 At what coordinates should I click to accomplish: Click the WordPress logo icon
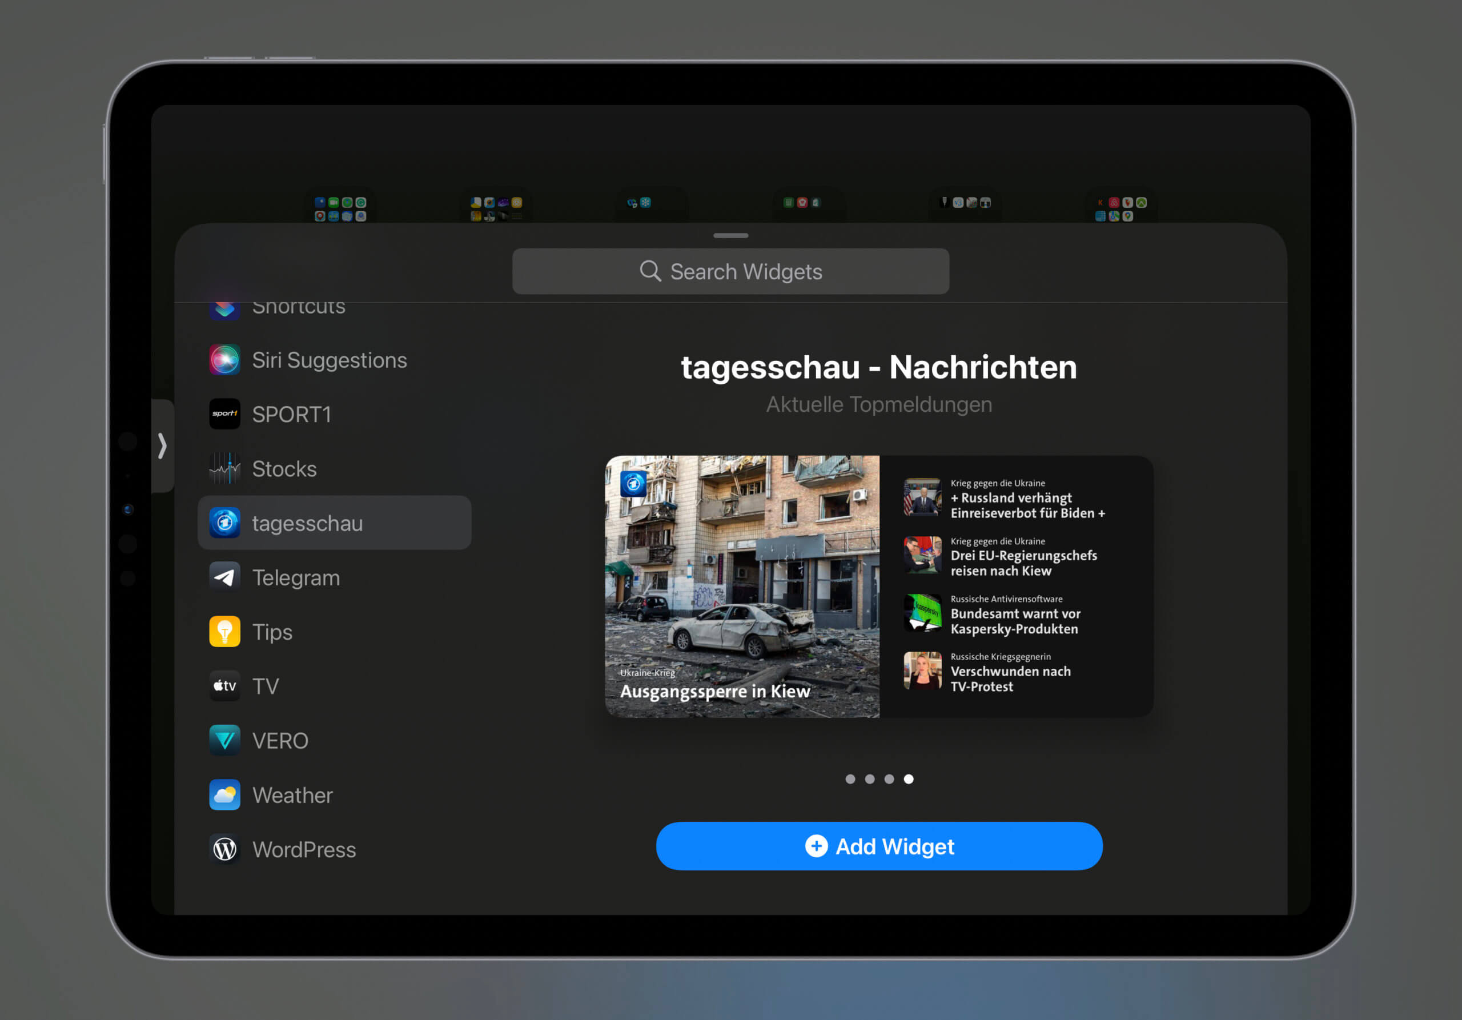coord(225,849)
